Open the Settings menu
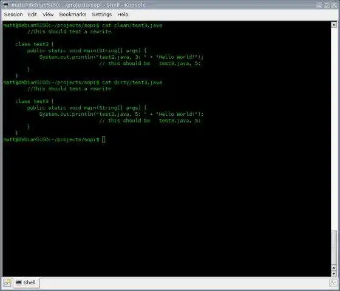 click(102, 15)
